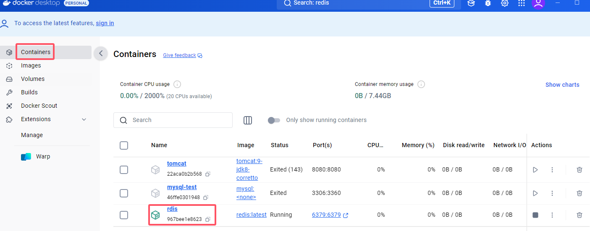The image size is (590, 231).
Task: Toggle Only show running containers
Action: tap(274, 120)
